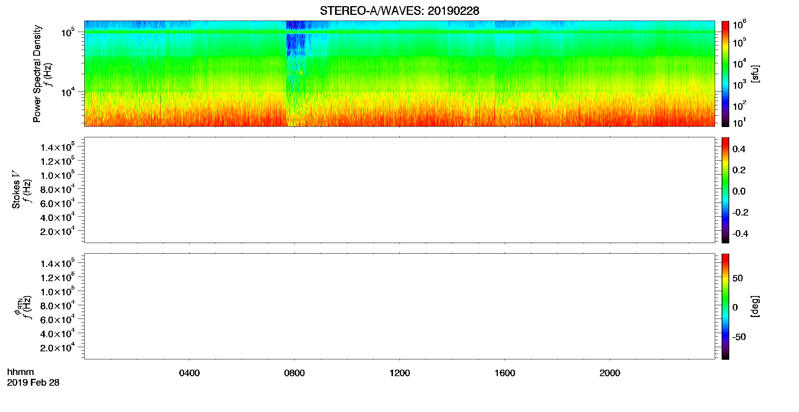
Task: Select the 10^1 tick on the sfu colorbar
Action: 740,123
